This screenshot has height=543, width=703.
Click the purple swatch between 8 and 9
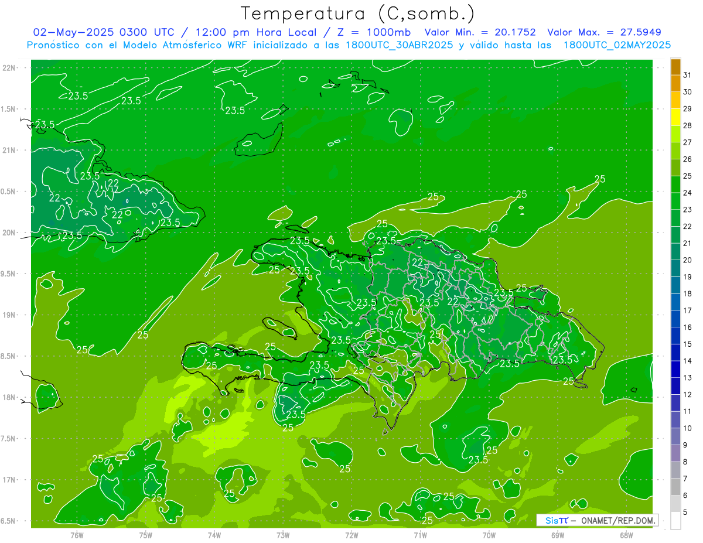pos(675,453)
